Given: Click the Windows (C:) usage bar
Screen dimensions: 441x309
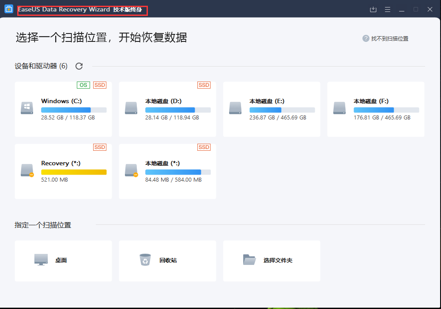Looking at the screenshot, I should point(74,110).
